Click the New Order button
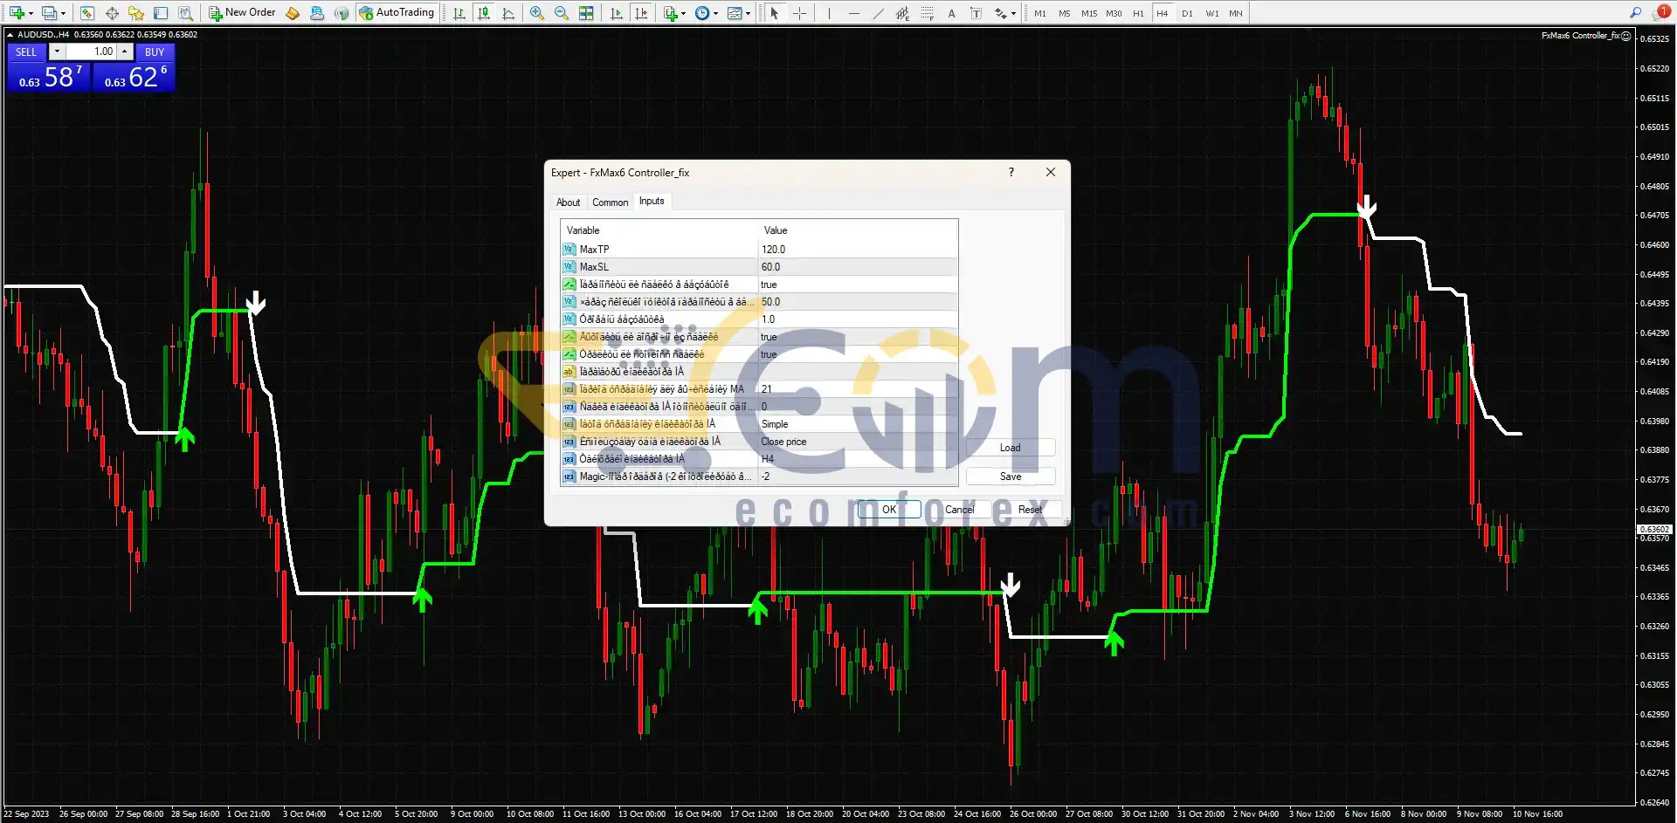 coord(241,13)
